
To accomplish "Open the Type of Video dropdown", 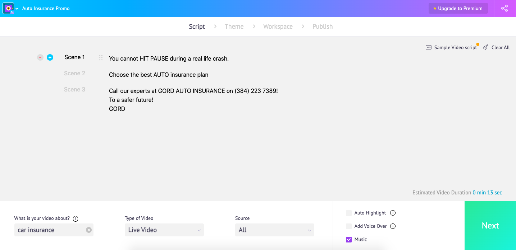I will 164,230.
